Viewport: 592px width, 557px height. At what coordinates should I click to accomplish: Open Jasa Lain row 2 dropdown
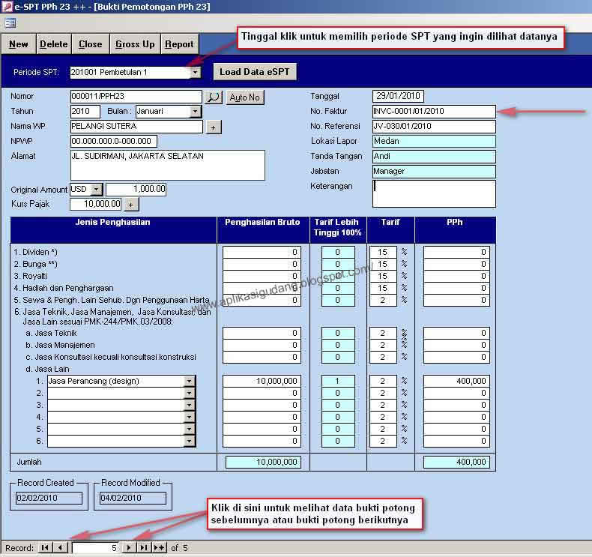click(x=190, y=393)
